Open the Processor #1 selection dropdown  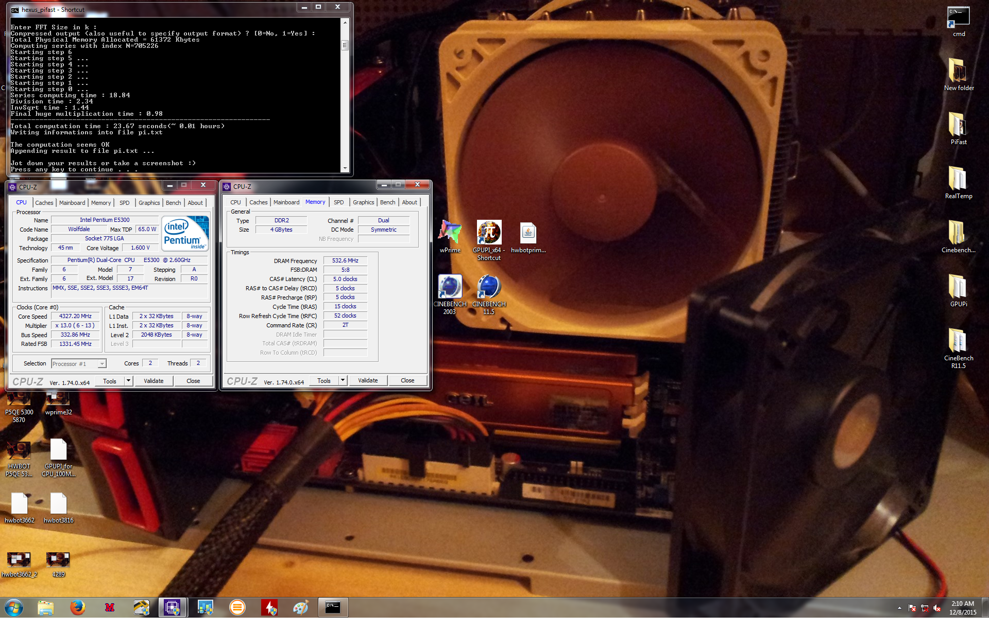tap(79, 364)
